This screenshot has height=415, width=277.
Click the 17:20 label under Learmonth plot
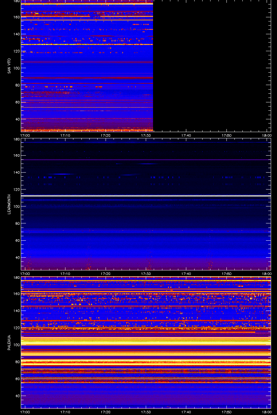tap(106, 274)
